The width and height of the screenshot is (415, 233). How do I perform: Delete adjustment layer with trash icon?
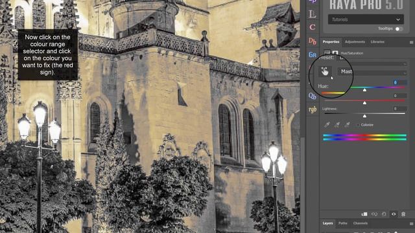tap(403, 214)
